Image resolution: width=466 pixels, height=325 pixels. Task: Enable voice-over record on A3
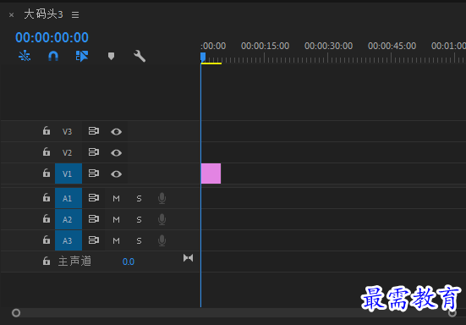pyautogui.click(x=162, y=240)
